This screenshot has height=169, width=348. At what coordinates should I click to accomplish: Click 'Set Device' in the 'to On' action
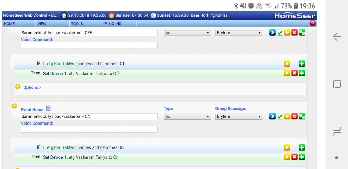tap(53, 157)
